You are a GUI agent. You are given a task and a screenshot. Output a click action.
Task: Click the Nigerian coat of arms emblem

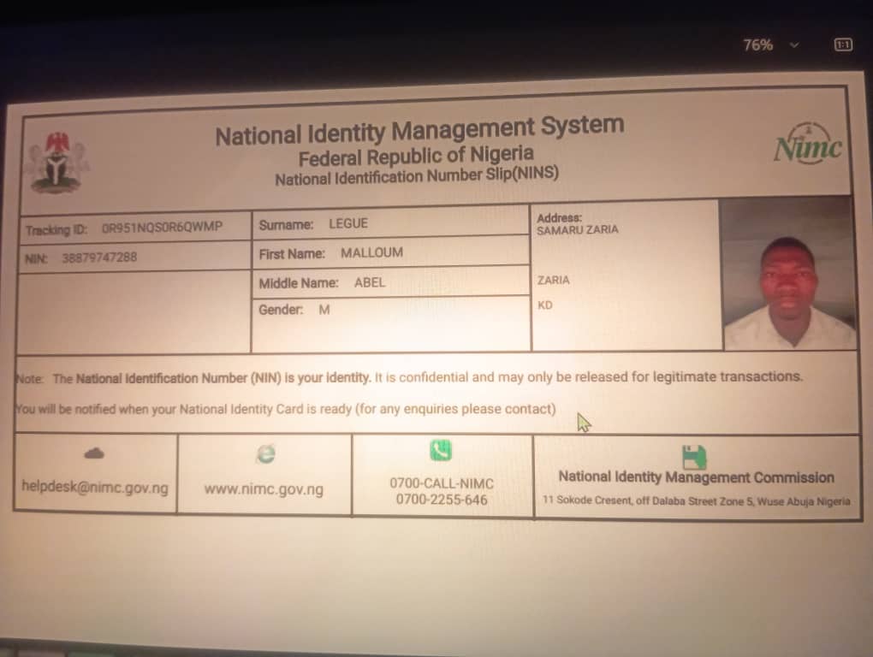(56, 161)
